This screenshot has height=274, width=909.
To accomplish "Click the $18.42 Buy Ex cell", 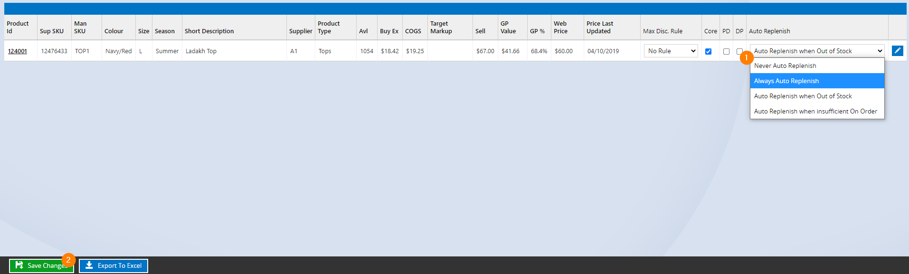I will [390, 51].
